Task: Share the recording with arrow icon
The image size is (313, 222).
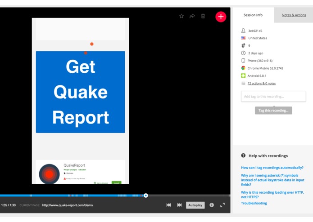Action: click(192, 16)
